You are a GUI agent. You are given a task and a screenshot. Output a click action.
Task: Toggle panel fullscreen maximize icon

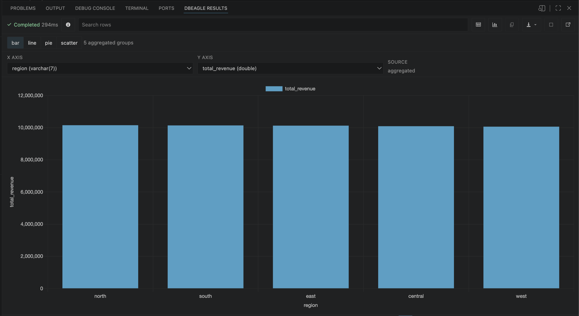tap(558, 8)
